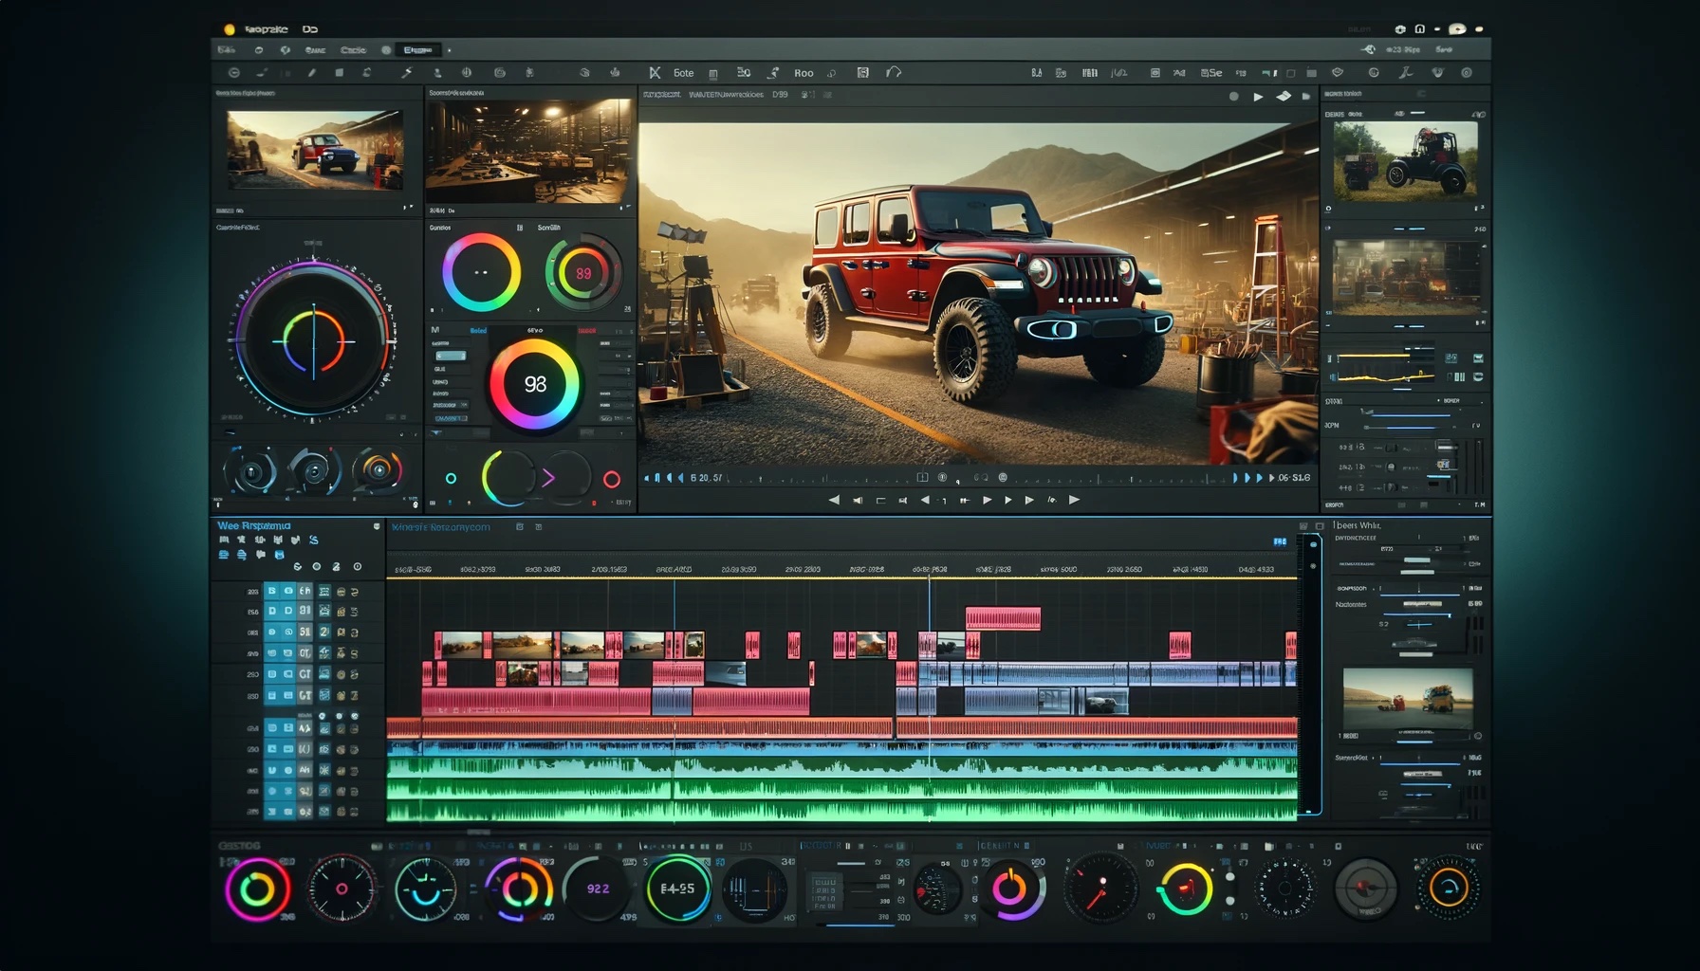1700x971 pixels.
Task: Choose the solid square tool in the top toolbar
Action: (x=339, y=73)
